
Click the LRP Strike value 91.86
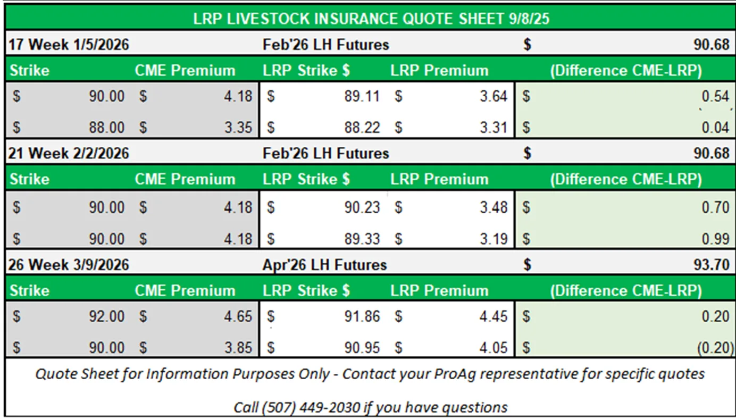point(362,316)
